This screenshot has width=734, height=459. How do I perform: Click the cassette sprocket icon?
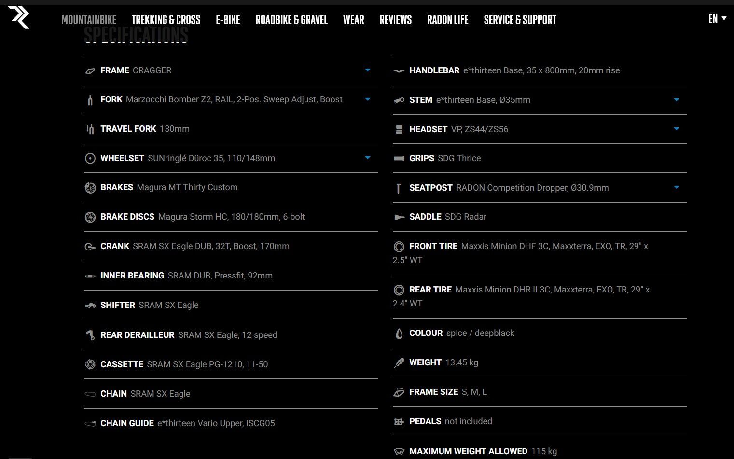tap(90, 364)
